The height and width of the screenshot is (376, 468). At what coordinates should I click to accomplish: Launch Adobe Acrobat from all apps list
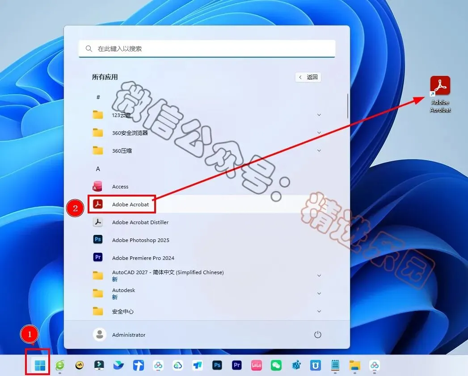point(207,204)
